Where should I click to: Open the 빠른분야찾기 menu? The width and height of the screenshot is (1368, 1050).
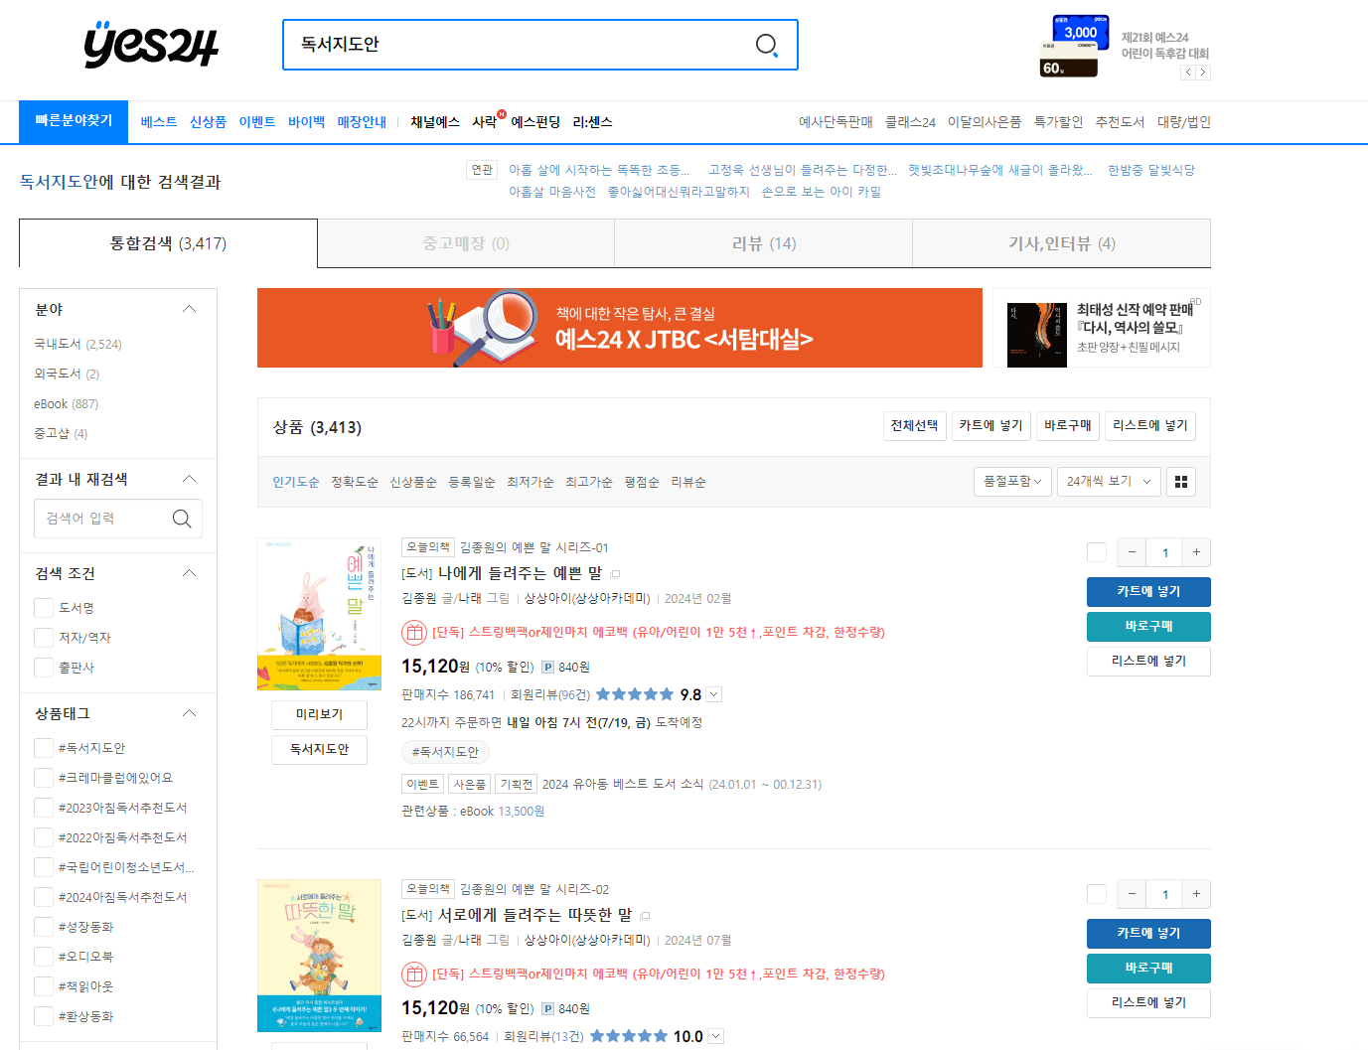[74, 121]
